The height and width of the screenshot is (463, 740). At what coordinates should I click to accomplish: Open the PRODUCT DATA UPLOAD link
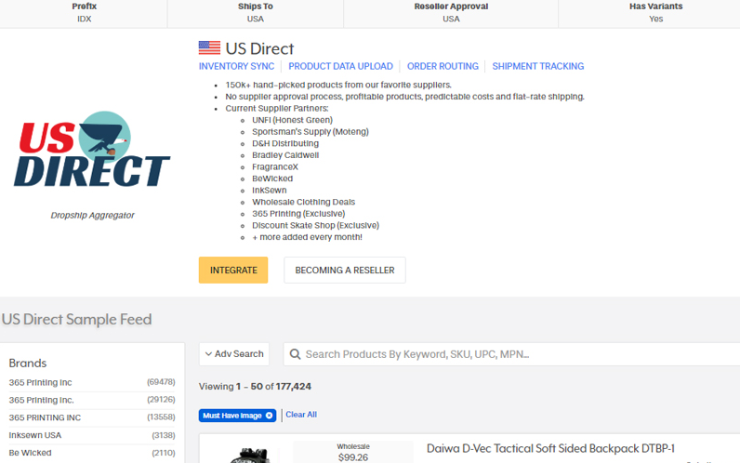coord(341,66)
